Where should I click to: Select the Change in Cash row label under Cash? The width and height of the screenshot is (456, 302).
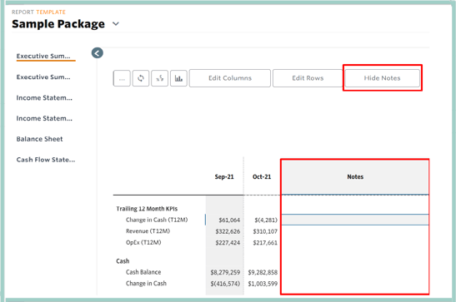coord(146,284)
